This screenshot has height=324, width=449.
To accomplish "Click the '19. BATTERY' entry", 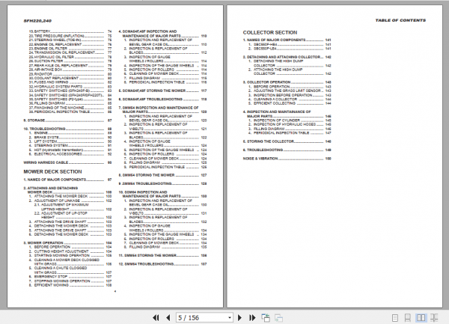I will [x=69, y=31].
